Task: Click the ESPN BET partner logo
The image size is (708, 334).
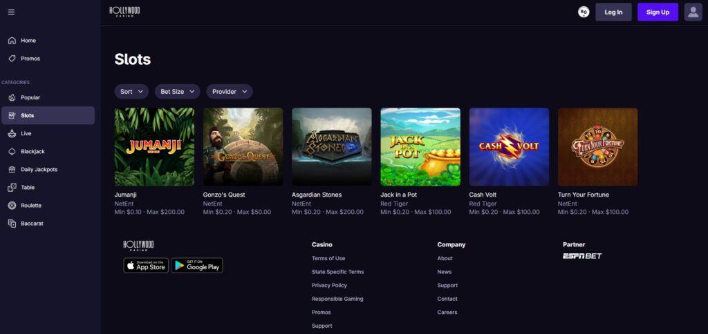Action: coord(582,256)
